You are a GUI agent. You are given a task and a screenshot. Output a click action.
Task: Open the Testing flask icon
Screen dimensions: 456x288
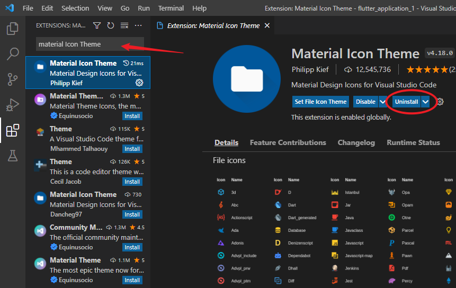13,156
